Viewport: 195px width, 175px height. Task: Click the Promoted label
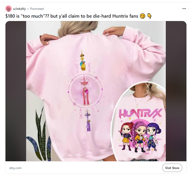point(37,9)
